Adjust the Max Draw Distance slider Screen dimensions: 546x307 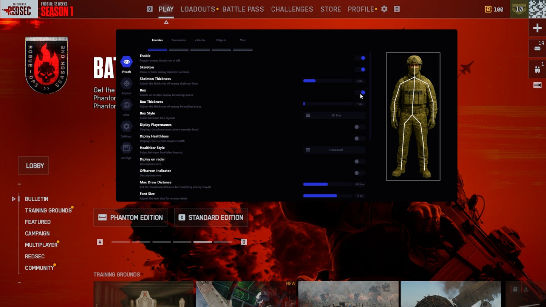point(328,184)
